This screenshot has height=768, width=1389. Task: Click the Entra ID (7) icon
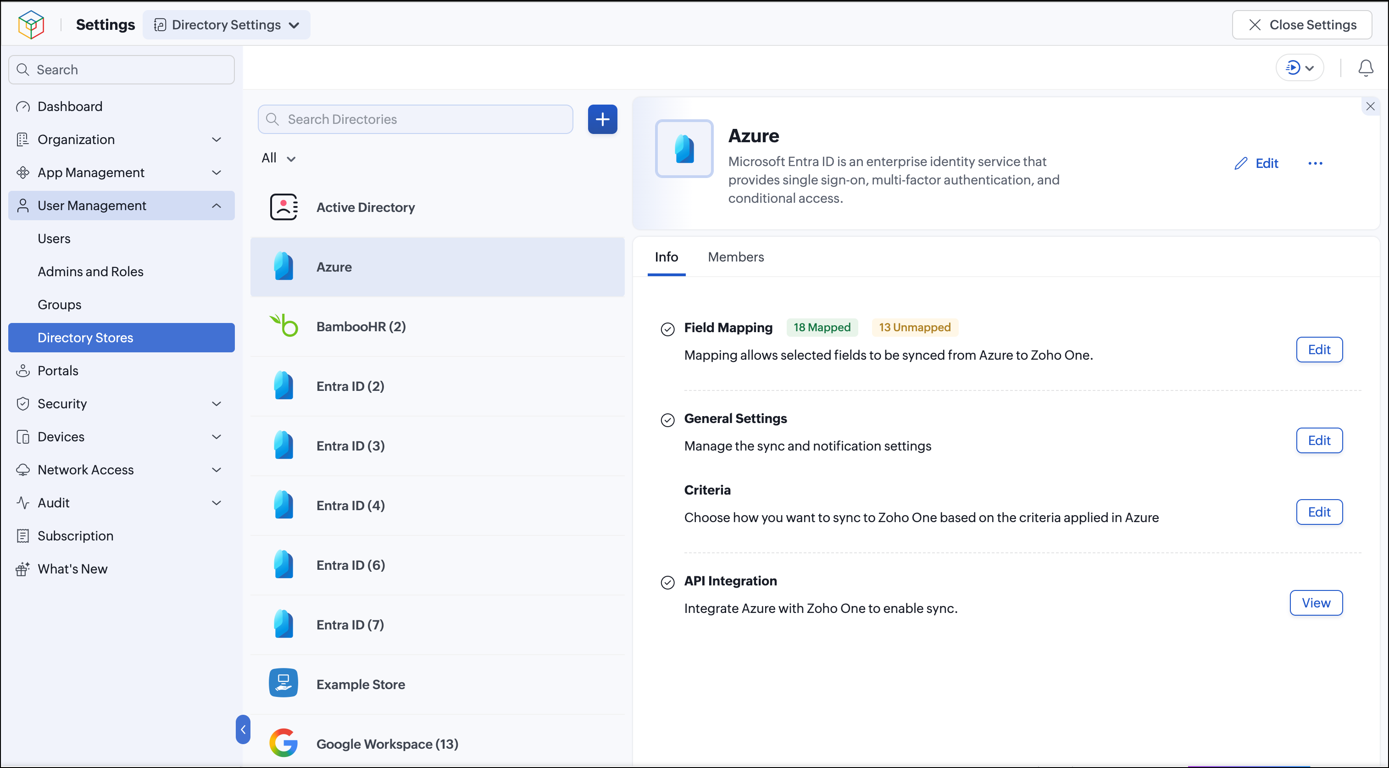click(x=283, y=624)
